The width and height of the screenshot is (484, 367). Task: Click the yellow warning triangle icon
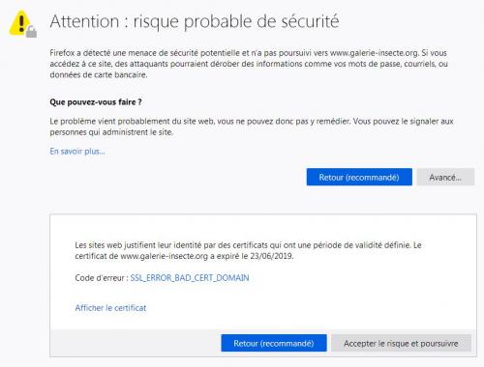point(19,23)
